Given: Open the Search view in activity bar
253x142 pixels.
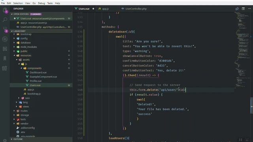Looking at the screenshot, I should click(x=5, y=20).
